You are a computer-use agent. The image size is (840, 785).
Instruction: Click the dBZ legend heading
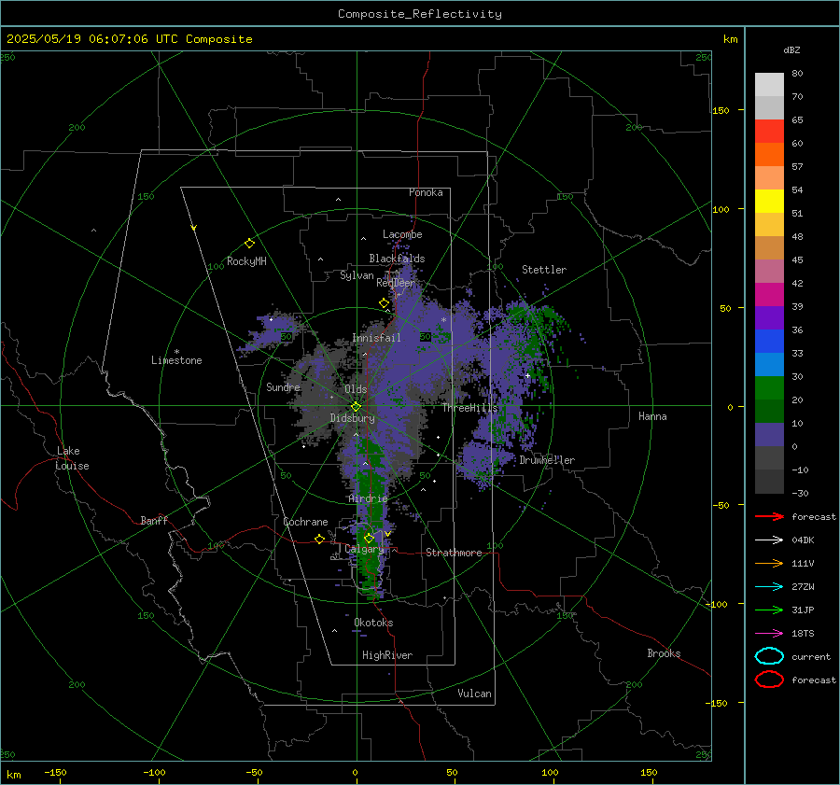pos(791,49)
